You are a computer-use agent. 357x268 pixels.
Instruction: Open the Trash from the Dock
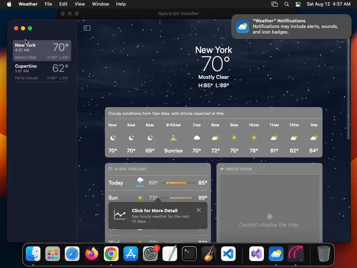coord(324,254)
